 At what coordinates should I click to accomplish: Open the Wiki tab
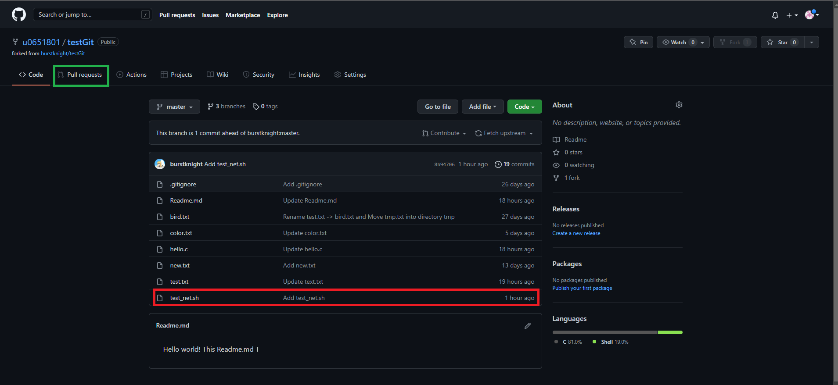tap(218, 75)
